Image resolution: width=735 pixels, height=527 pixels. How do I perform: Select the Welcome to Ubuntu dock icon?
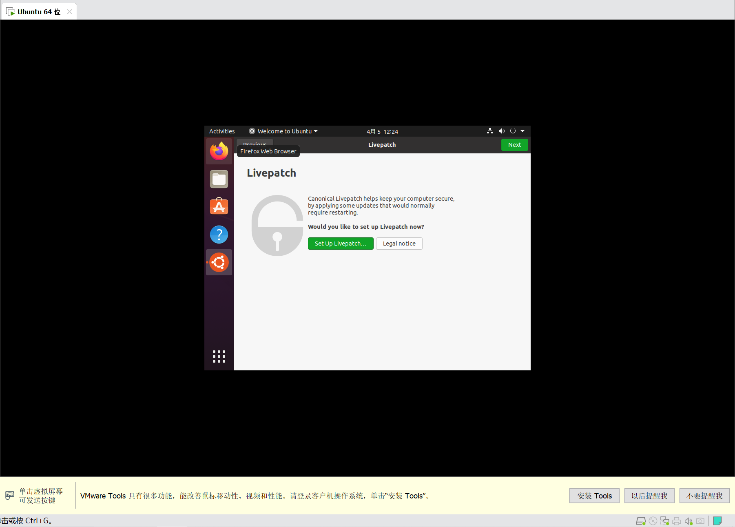(x=219, y=262)
